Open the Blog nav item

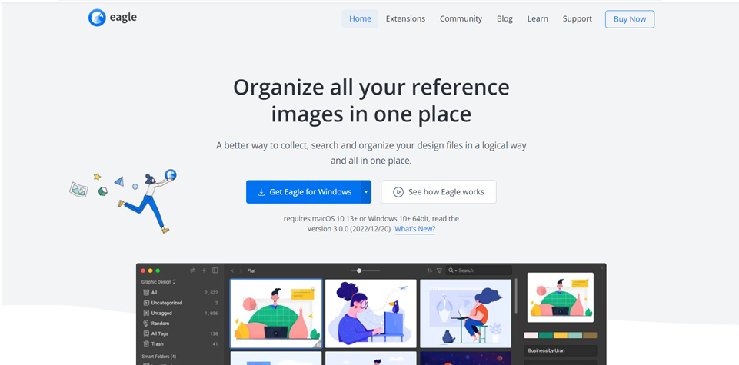(x=504, y=19)
